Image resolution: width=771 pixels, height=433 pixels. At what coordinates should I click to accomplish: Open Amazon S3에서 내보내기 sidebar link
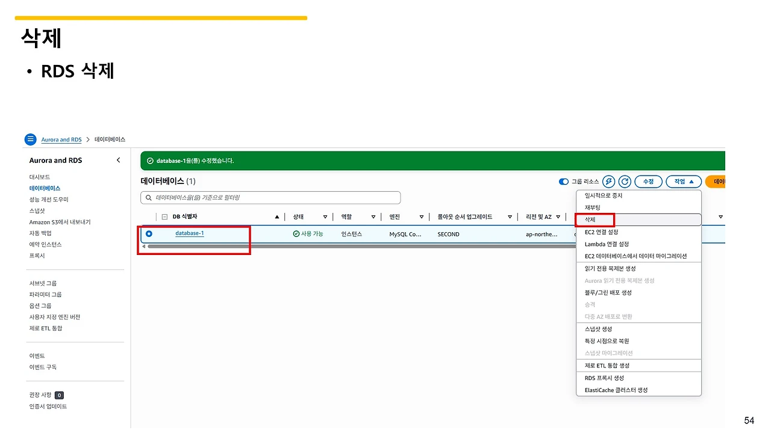(60, 222)
